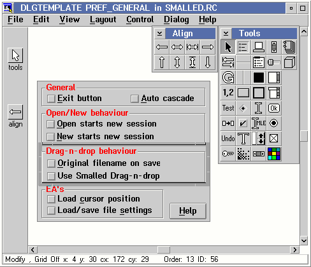Click the align left arrow in Align palette

(162, 47)
